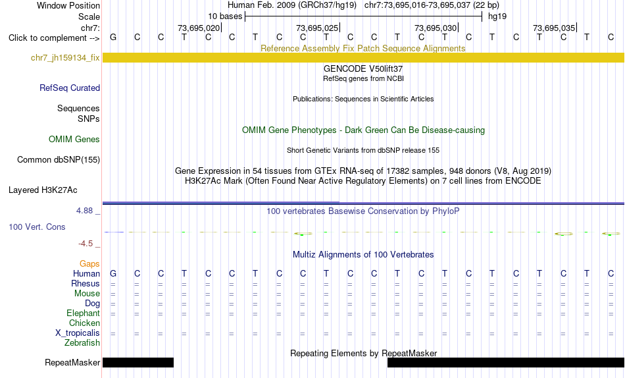Open the RefSeq Curated track label
625x378 pixels.
tap(70, 88)
